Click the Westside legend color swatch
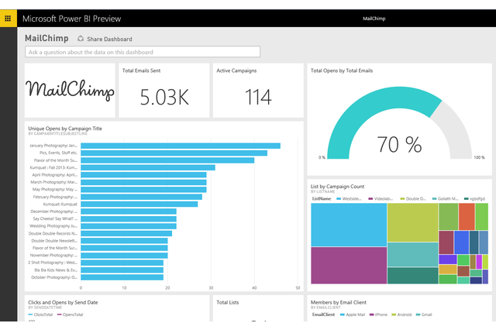 (339, 199)
